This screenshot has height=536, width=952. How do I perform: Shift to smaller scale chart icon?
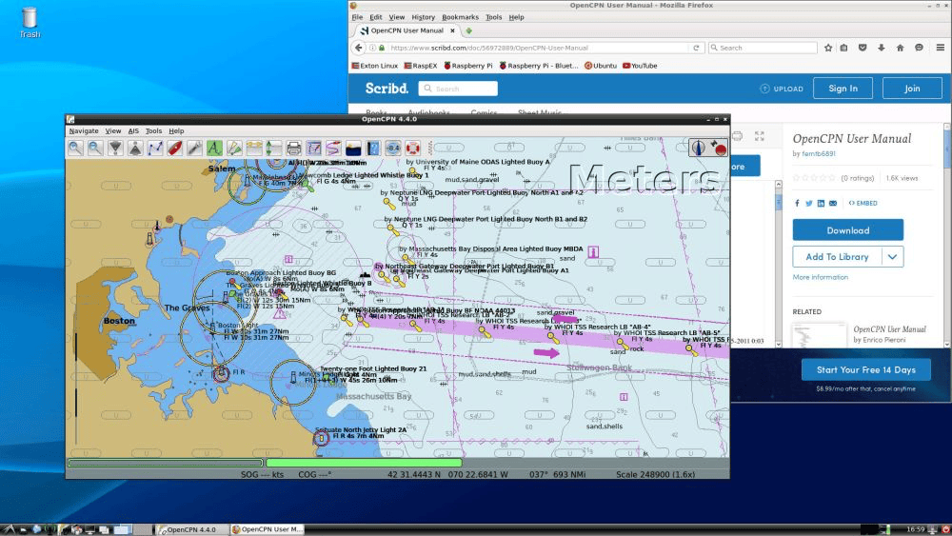135,148
